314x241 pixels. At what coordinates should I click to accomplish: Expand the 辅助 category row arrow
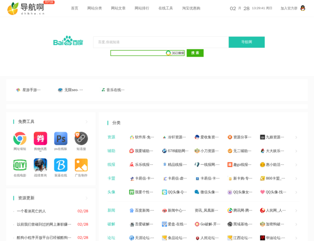(x=296, y=151)
